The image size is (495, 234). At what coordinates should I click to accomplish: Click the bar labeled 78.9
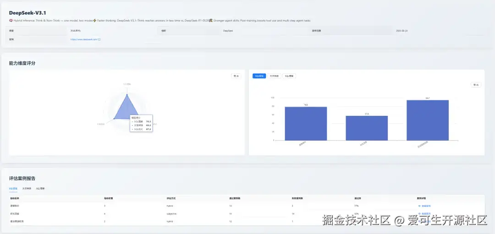(x=306, y=124)
